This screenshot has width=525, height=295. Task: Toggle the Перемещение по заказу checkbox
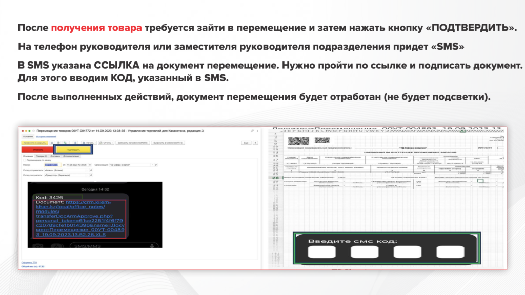coord(24,160)
